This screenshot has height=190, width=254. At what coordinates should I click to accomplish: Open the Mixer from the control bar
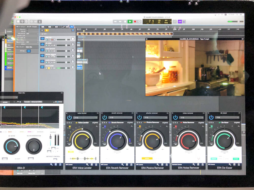36,21
